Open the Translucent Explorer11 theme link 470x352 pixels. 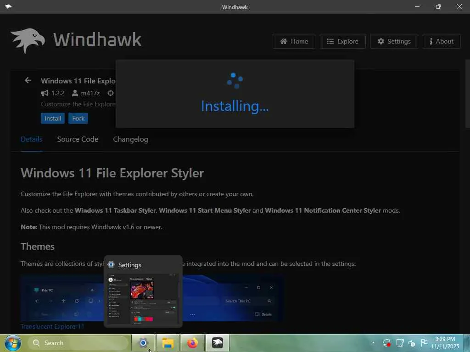point(52,326)
